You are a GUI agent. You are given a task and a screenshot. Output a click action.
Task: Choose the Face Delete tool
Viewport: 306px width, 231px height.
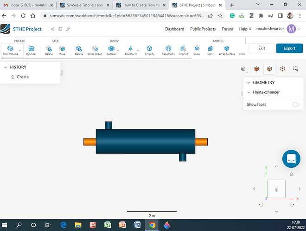pos(49,50)
